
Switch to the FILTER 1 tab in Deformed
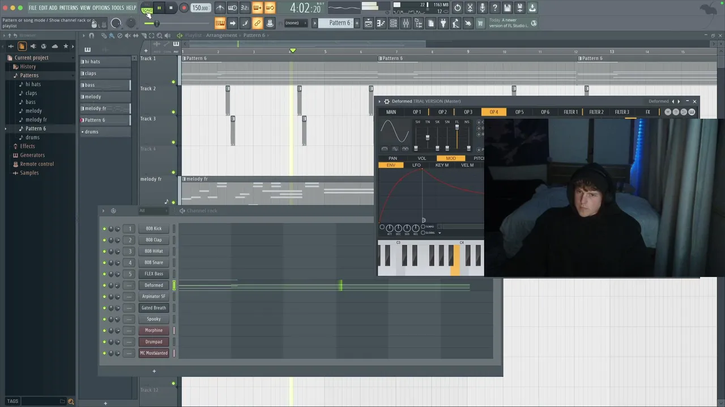pyautogui.click(x=570, y=112)
